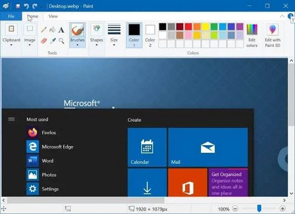
Task: Expand the Brushes dropdown
Action: coord(77,43)
